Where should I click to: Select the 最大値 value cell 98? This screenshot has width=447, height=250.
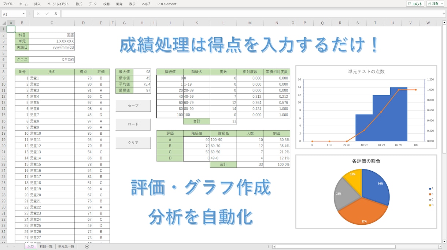[x=142, y=72]
